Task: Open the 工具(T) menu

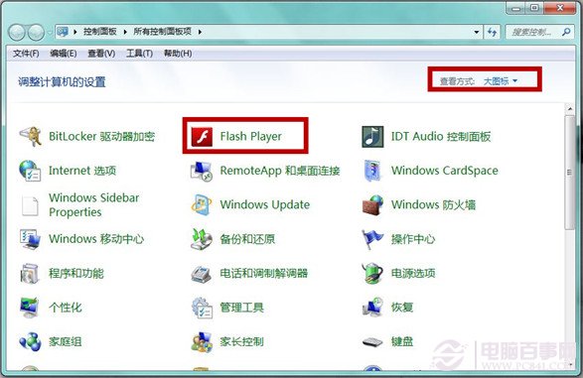Action: (x=139, y=54)
